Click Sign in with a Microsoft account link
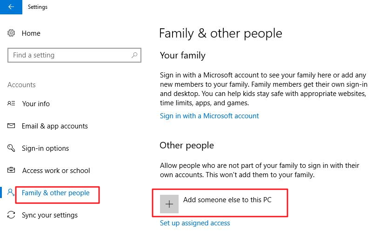380x243 pixels. point(209,116)
